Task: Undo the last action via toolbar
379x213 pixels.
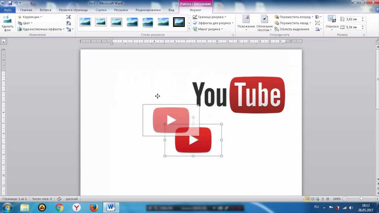Action: pos(16,3)
